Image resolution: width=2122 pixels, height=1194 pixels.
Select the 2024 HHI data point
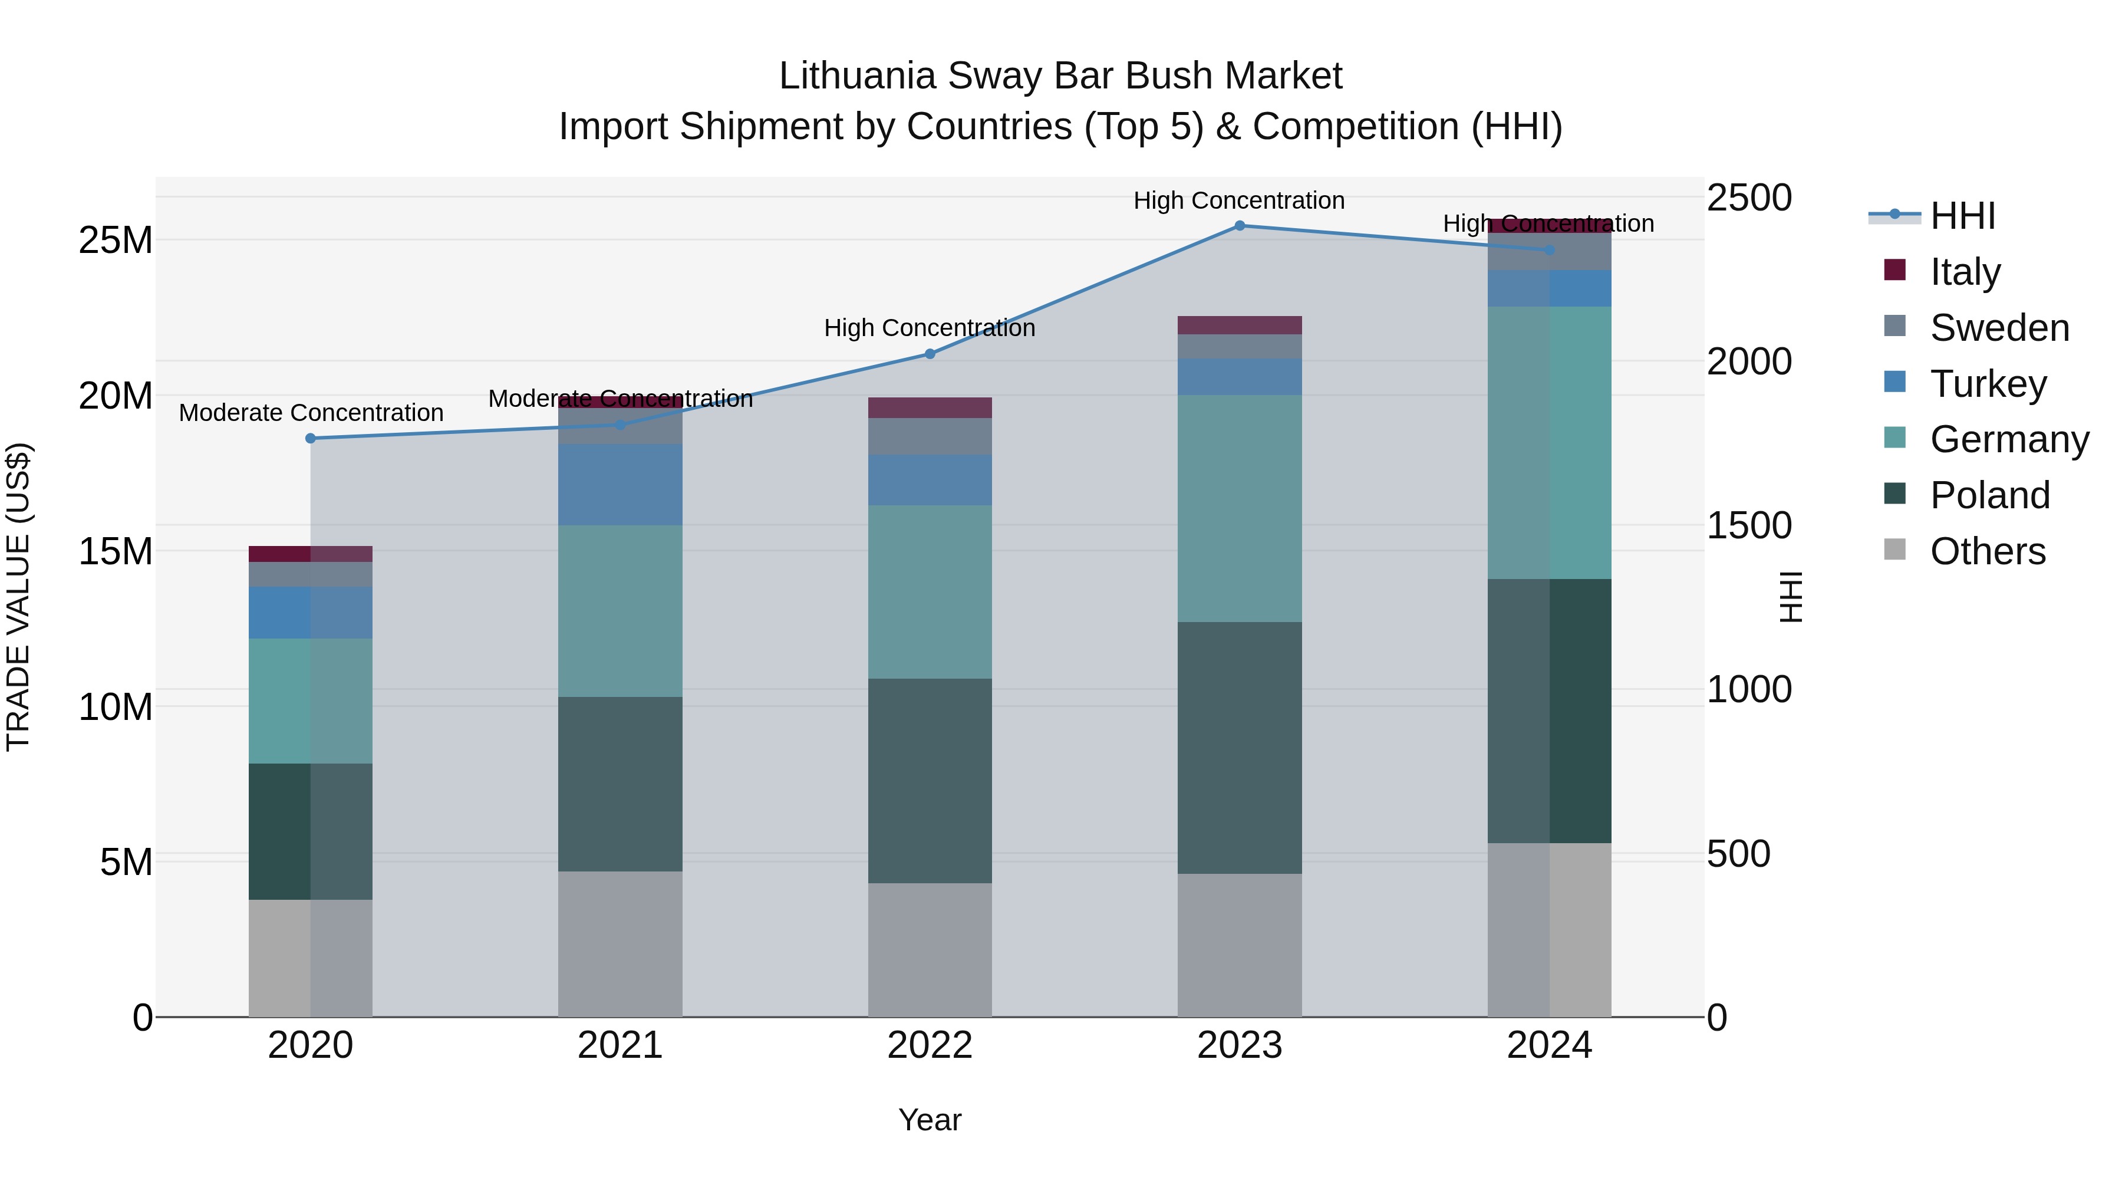coord(1550,249)
